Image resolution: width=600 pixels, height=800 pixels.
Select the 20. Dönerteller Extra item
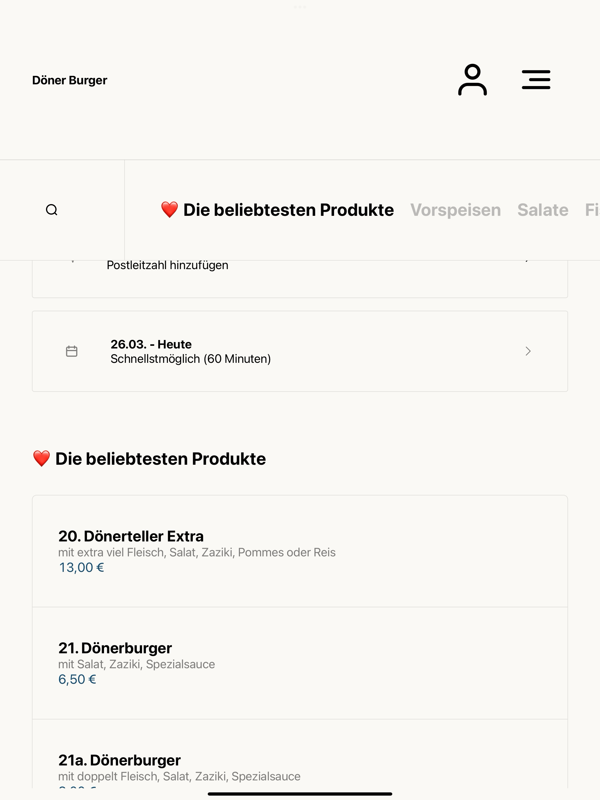(300, 551)
